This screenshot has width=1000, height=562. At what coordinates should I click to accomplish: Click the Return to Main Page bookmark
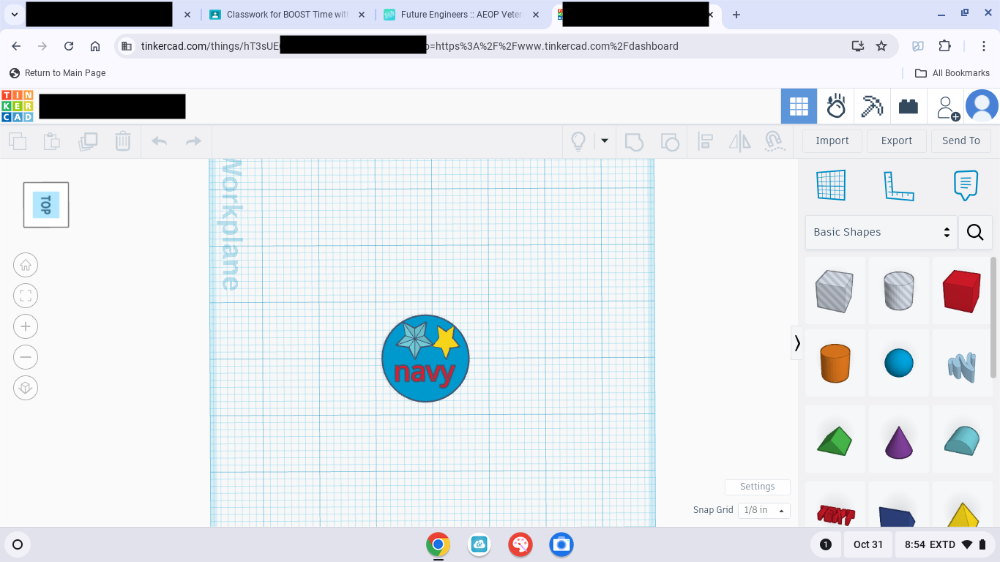pyautogui.click(x=58, y=73)
